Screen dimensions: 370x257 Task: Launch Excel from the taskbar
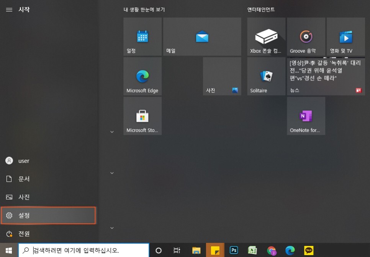[x=252, y=250]
